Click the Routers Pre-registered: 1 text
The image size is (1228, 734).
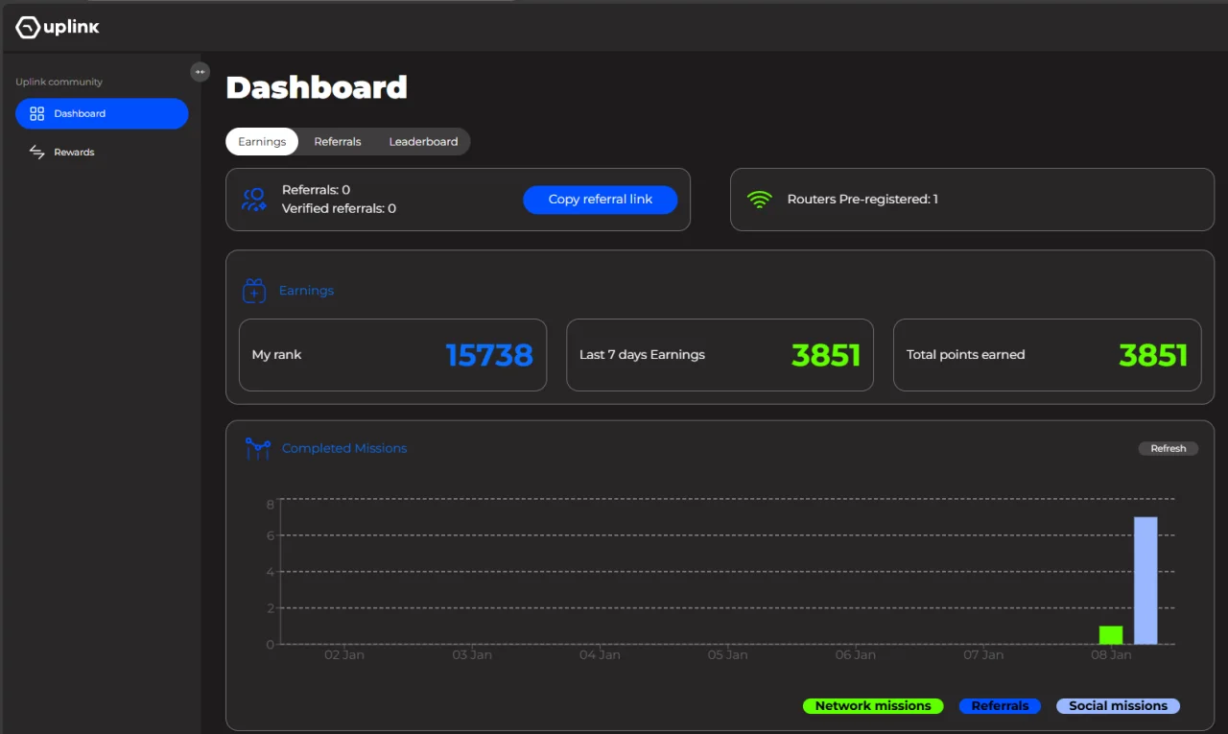pyautogui.click(x=862, y=200)
